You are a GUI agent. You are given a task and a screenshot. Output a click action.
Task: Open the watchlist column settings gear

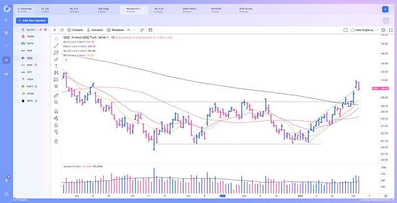tap(45, 30)
